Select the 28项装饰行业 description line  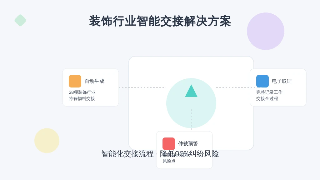(82, 92)
